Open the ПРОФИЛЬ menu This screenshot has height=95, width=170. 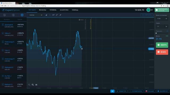point(53,10)
